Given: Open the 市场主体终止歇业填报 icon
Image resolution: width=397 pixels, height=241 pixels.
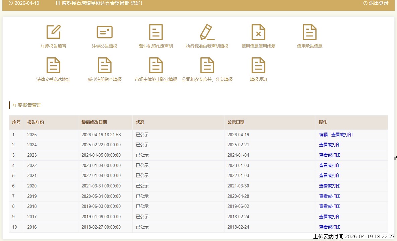Looking at the screenshot, I should [x=156, y=65].
